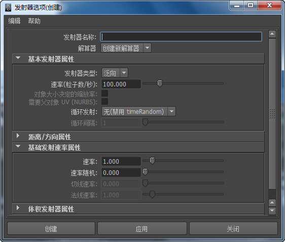Click the 创建 button
Viewport: 285px width, 242px height.
(x=51, y=228)
